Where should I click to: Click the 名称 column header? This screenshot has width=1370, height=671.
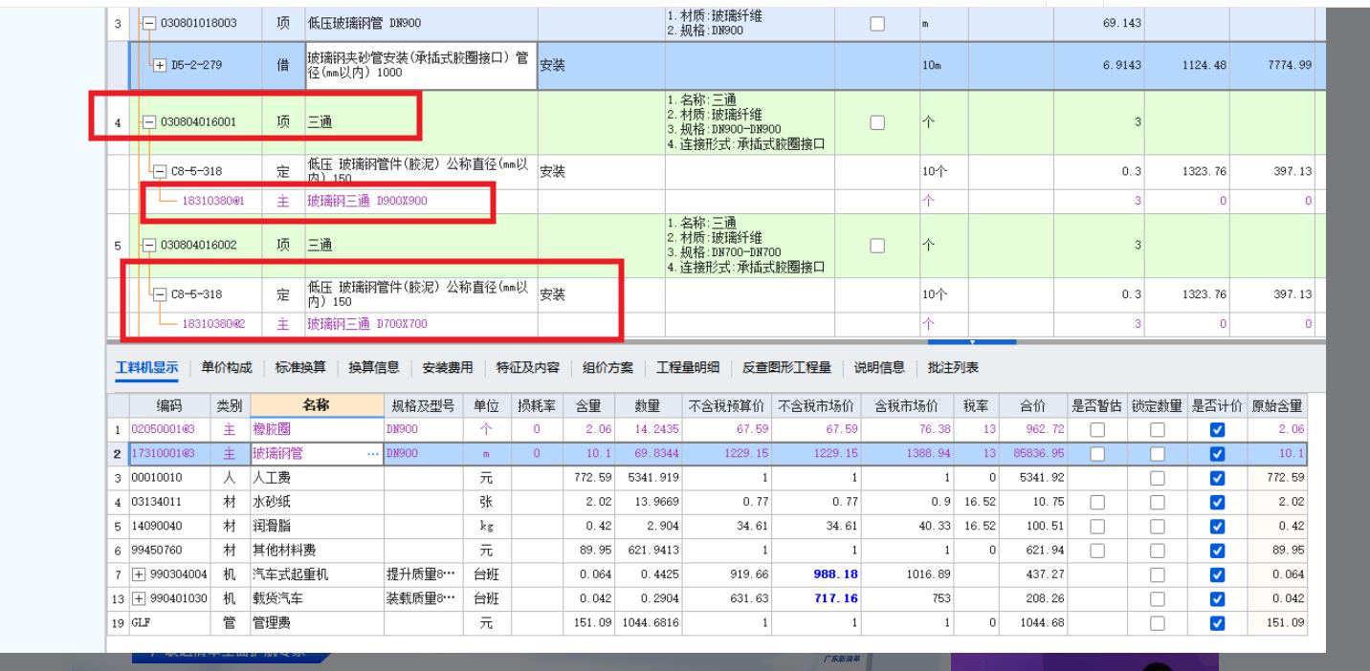pyautogui.click(x=315, y=406)
